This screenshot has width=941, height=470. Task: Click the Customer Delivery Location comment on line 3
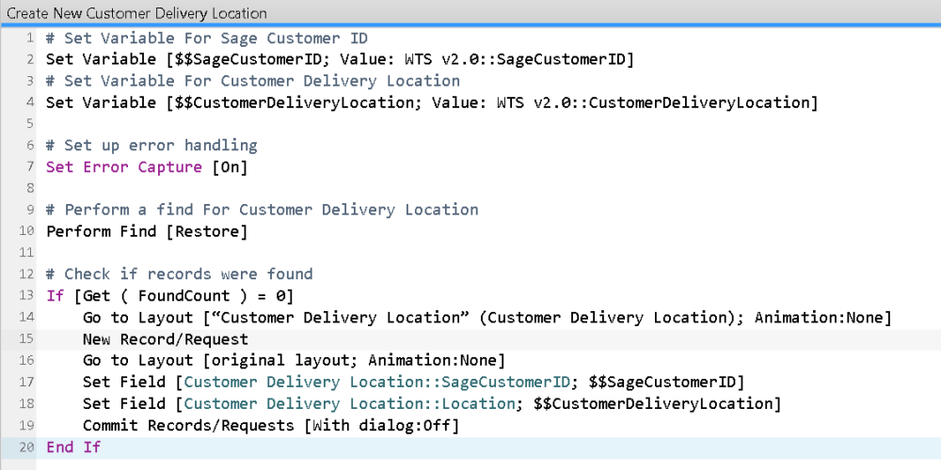pos(253,81)
